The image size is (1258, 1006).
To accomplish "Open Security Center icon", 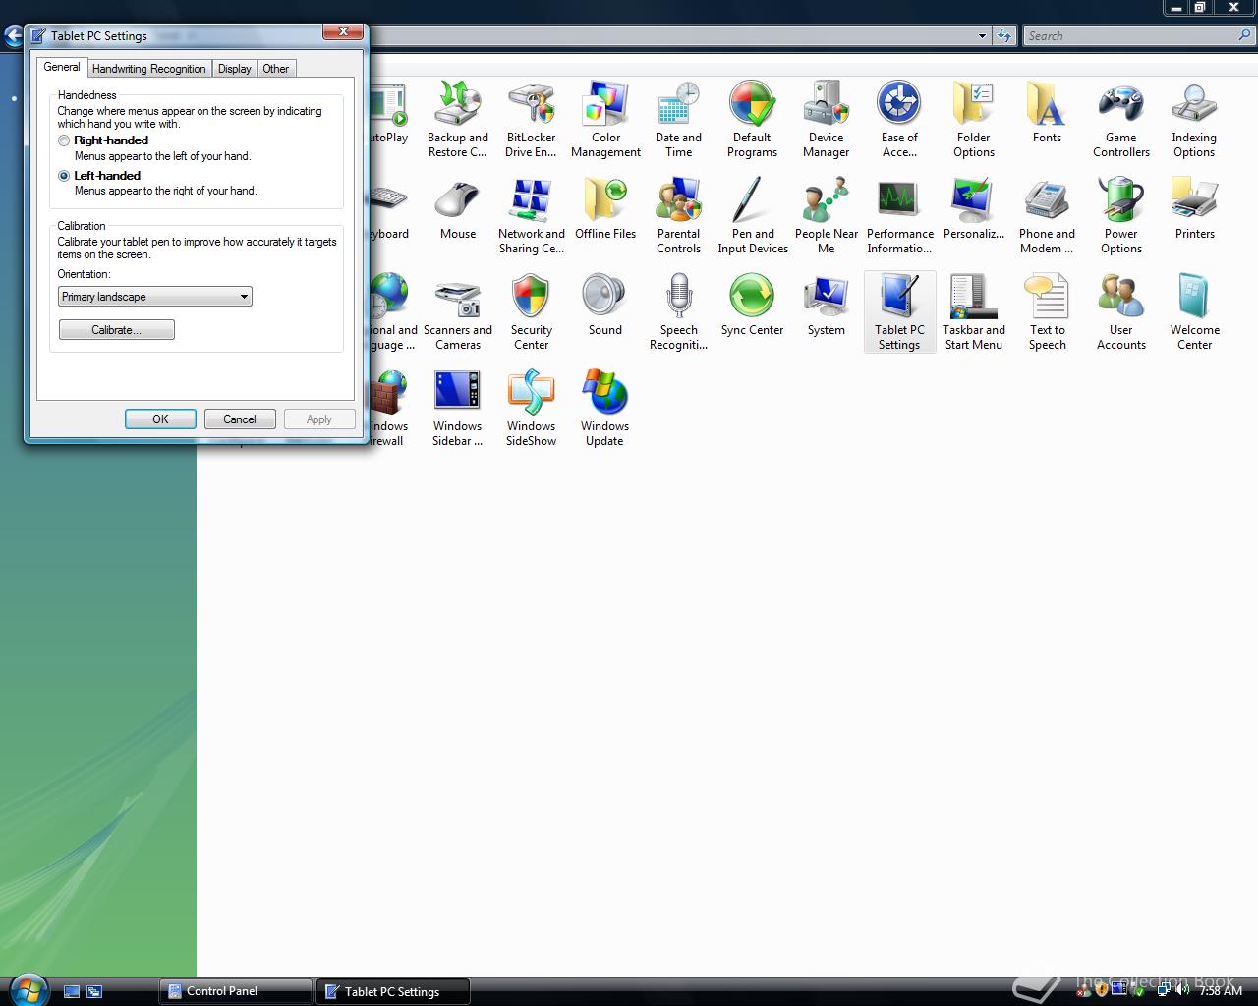I will click(x=531, y=312).
